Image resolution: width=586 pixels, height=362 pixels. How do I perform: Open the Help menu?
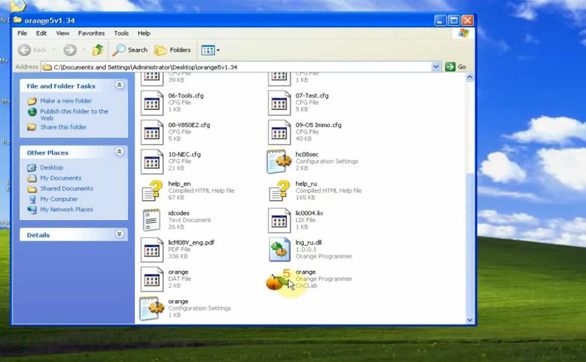[144, 33]
